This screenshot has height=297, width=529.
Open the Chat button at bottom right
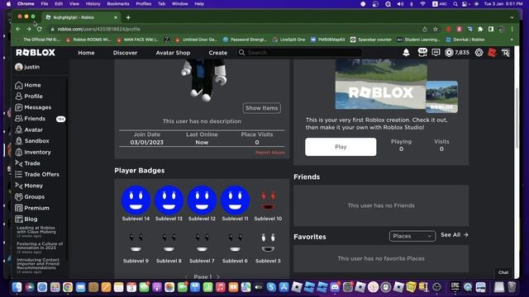pos(503,272)
